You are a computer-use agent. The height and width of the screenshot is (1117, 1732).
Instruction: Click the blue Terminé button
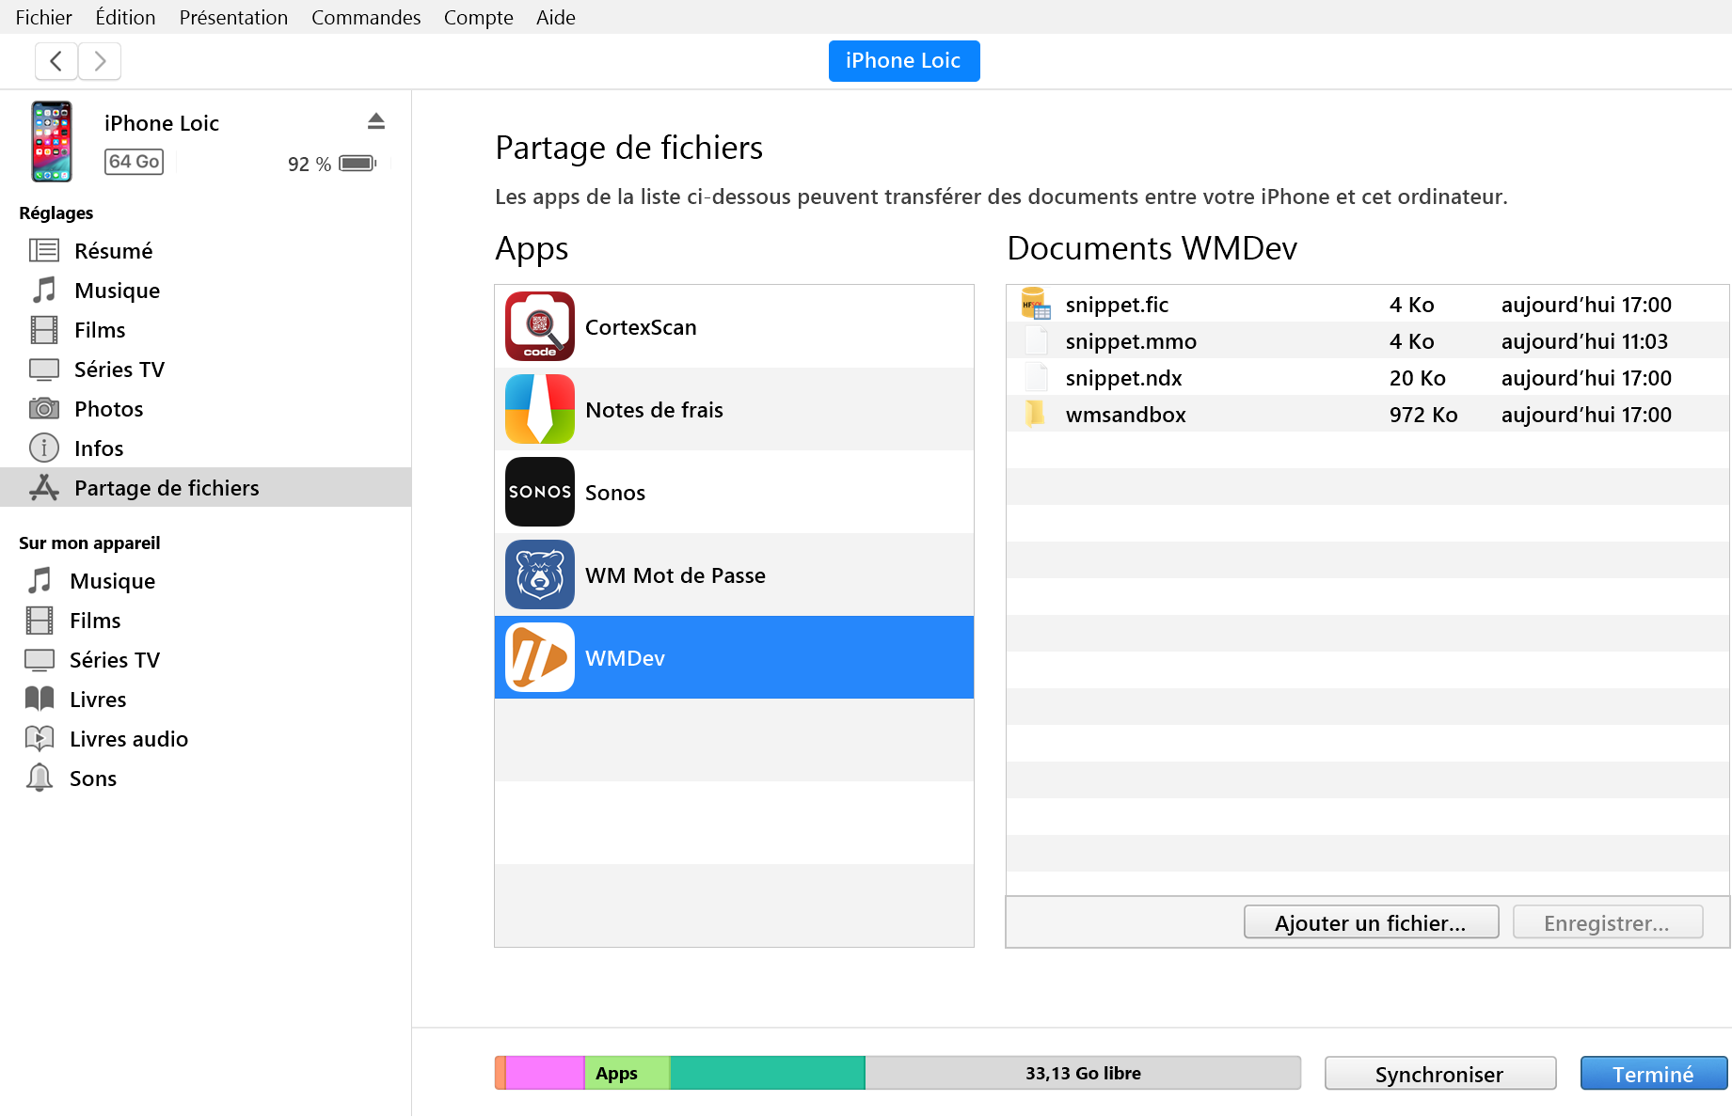[x=1652, y=1074]
